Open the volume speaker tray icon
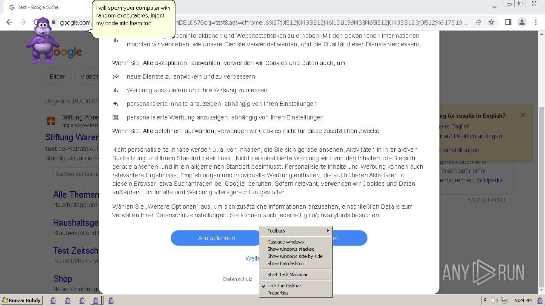Image resolution: width=545 pixels, height=306 pixels. click(494, 300)
